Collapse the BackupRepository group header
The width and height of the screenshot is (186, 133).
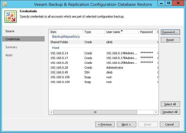66,37
